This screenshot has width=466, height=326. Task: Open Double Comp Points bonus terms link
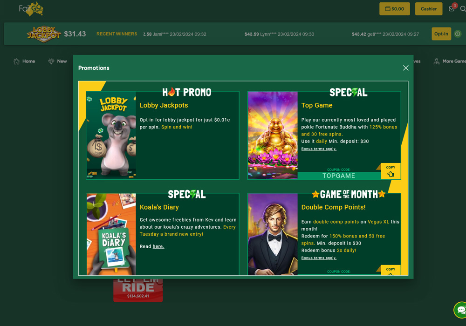coord(319,258)
